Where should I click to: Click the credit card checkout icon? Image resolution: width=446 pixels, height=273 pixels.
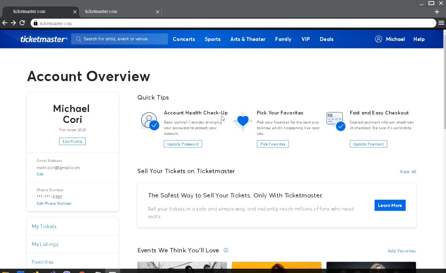[x=336, y=121]
